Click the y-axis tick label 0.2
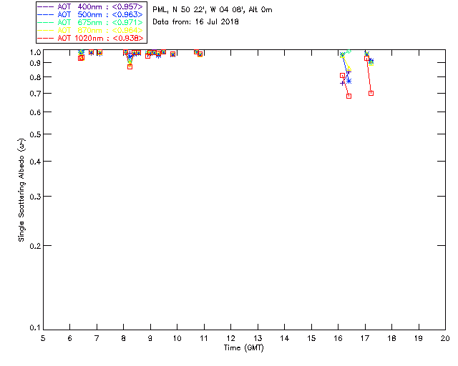 coord(35,246)
